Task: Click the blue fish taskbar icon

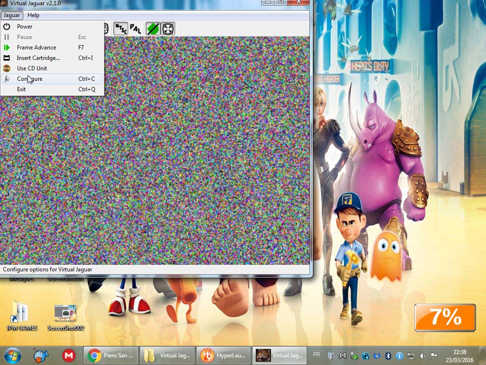Action: (41, 355)
